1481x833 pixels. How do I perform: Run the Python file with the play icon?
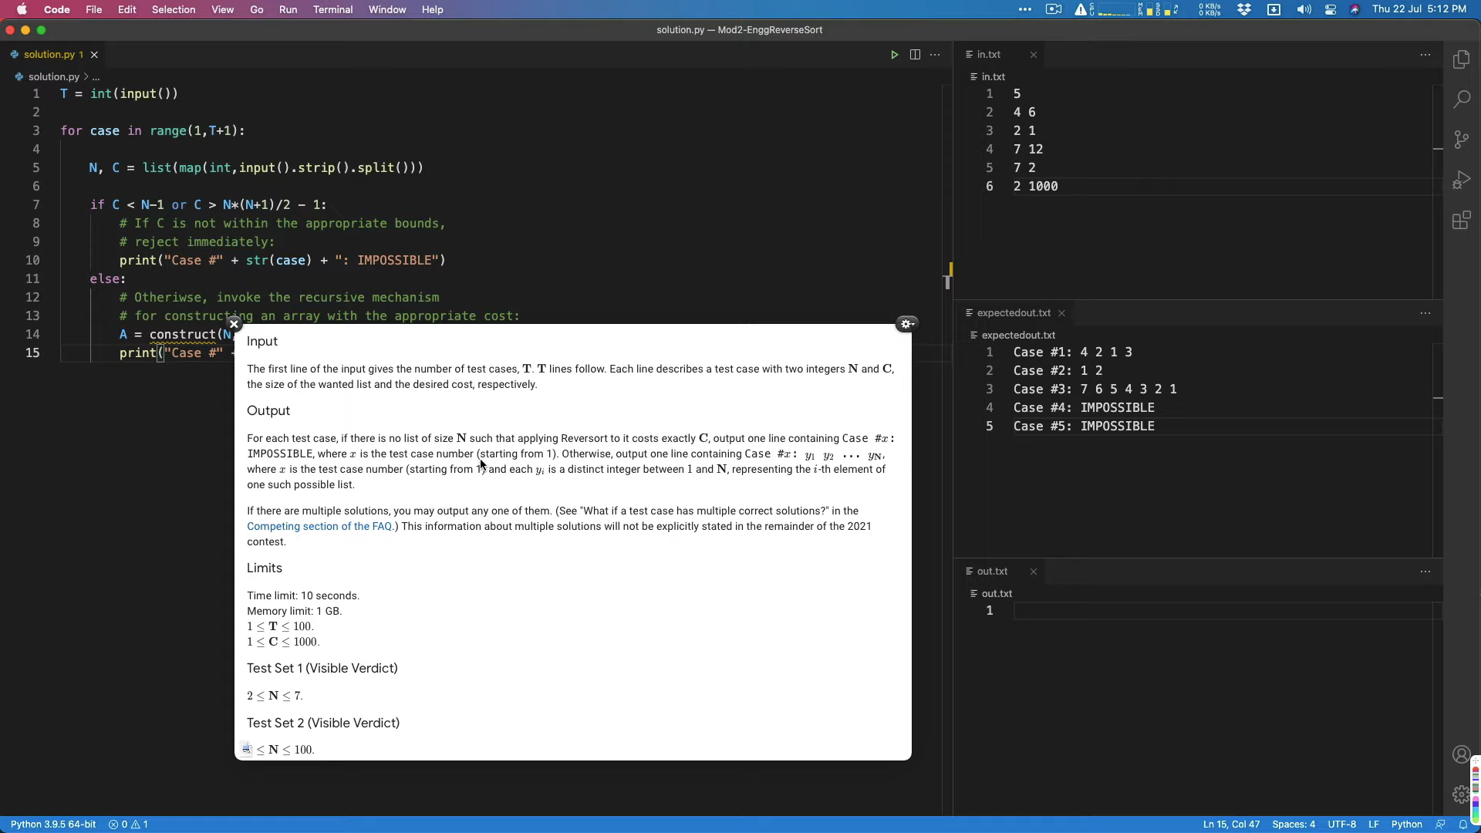[x=894, y=55]
